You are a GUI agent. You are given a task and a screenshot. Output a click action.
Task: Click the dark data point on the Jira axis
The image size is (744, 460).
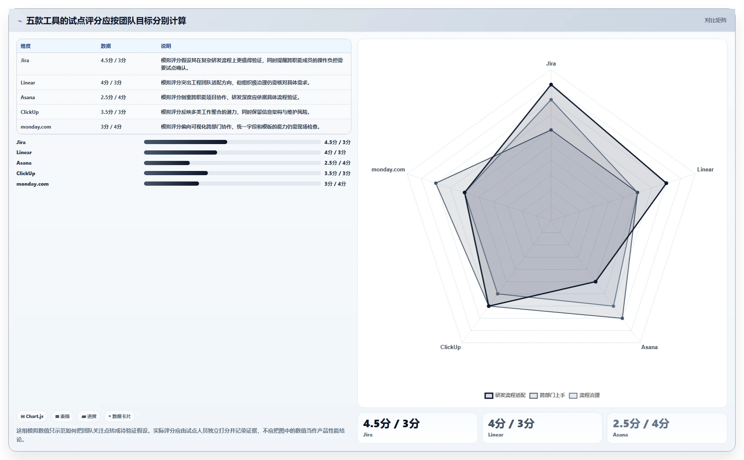[x=551, y=85]
